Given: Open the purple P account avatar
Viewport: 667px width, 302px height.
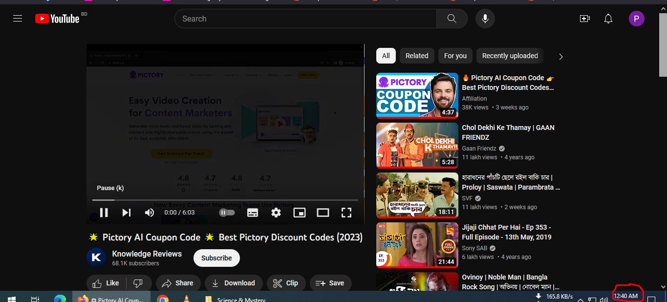Looking at the screenshot, I should tap(636, 19).
